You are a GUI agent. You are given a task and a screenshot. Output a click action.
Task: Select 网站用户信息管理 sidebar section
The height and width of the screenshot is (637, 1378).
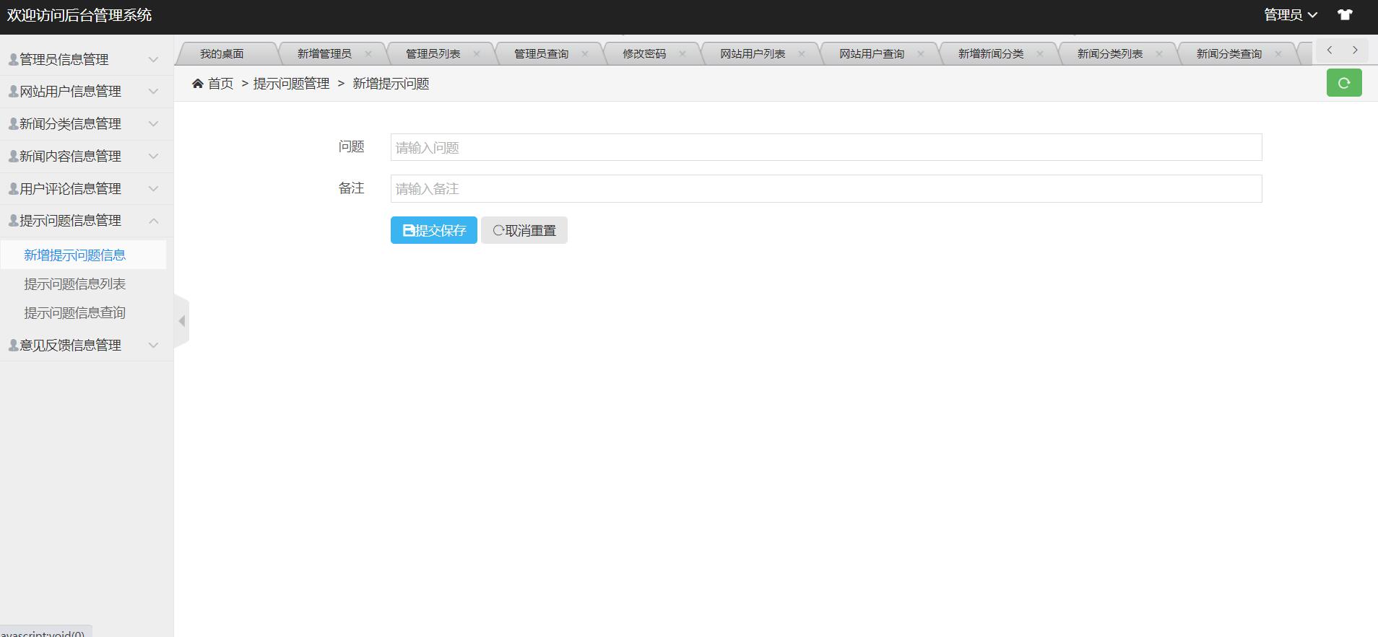point(87,92)
